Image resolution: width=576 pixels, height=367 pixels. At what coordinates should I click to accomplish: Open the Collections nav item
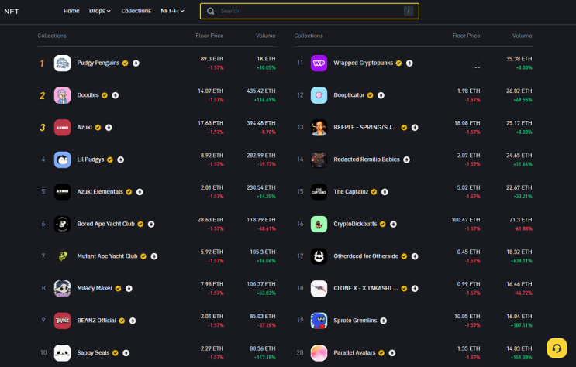(x=136, y=11)
